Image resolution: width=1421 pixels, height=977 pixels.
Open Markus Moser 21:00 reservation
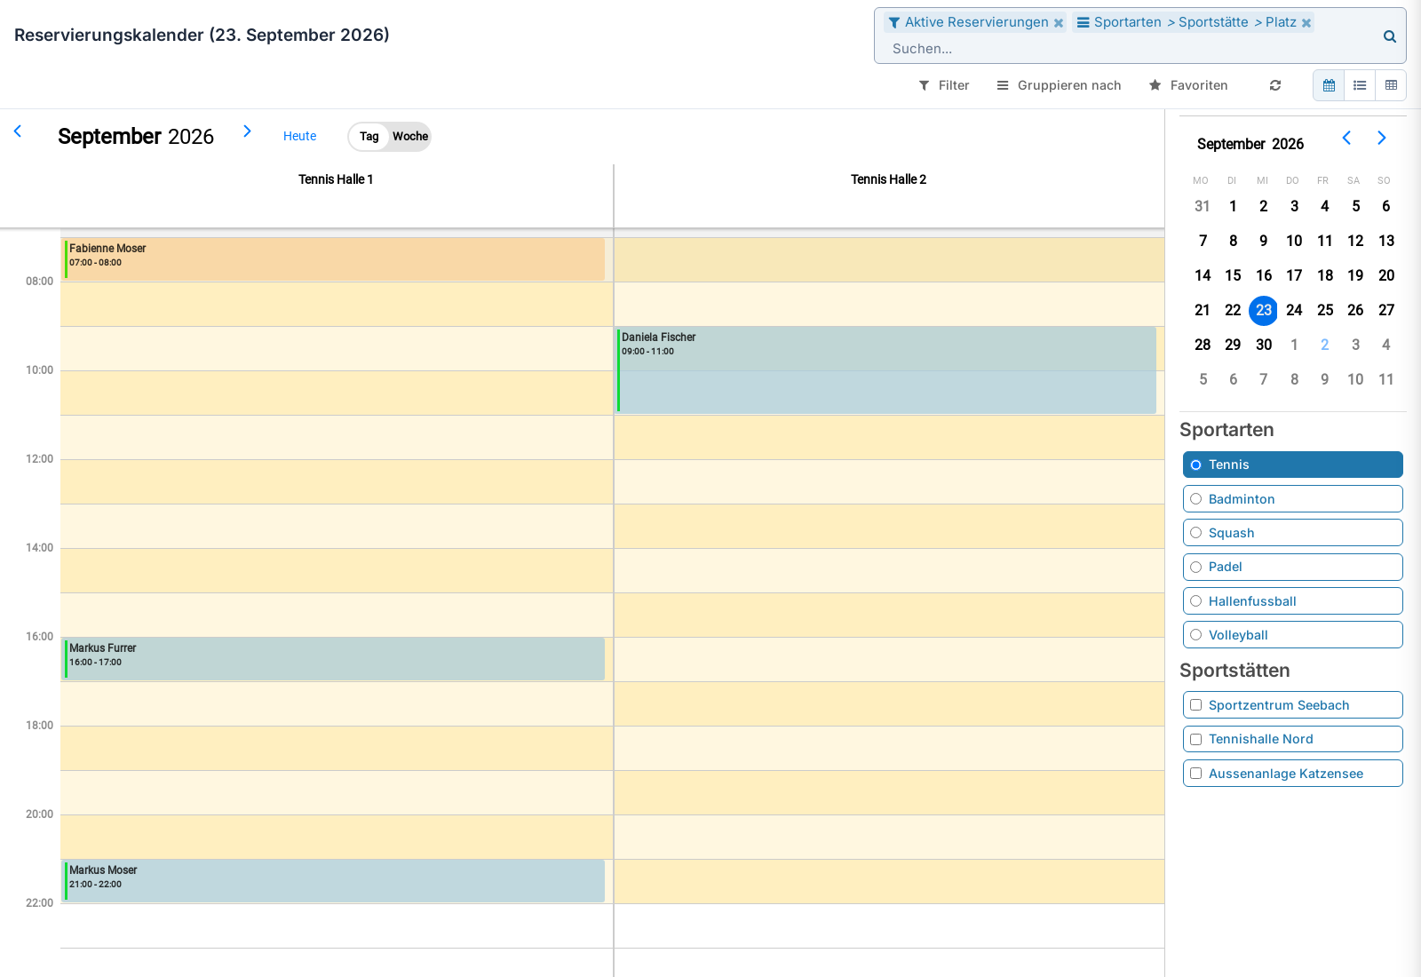click(x=334, y=881)
